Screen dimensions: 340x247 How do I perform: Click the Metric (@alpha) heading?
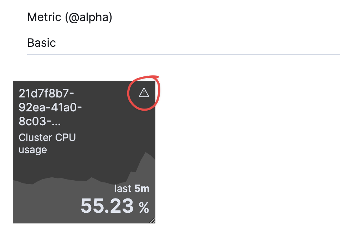(x=69, y=17)
